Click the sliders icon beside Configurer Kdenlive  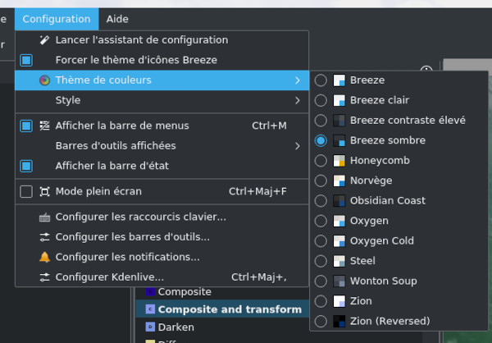pos(44,277)
